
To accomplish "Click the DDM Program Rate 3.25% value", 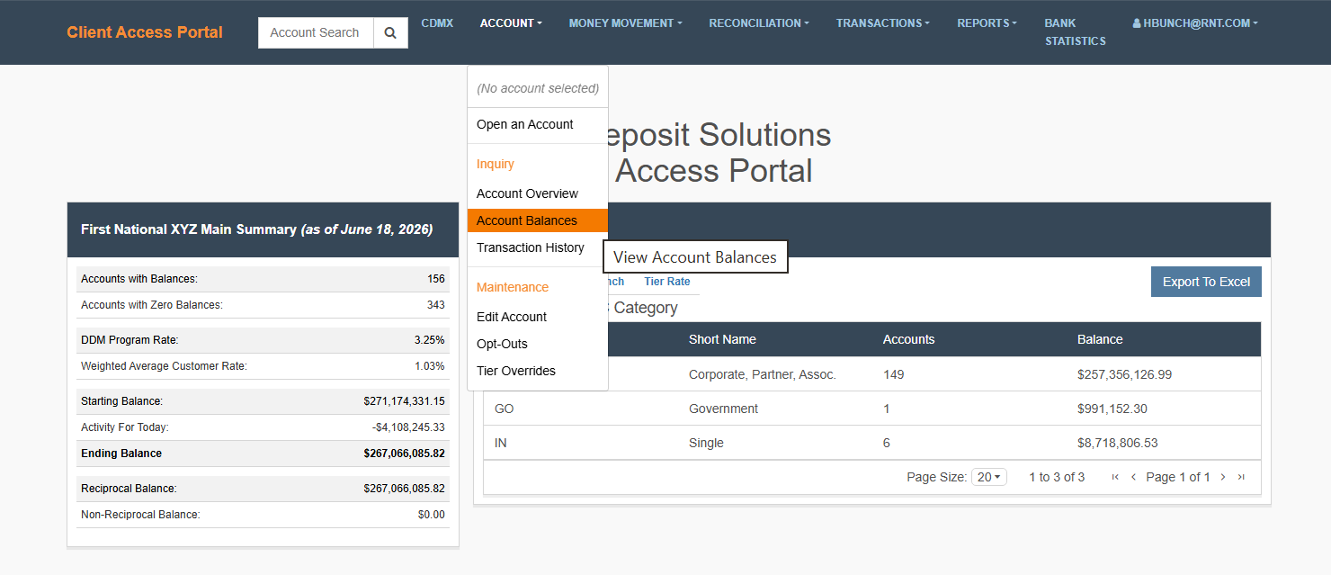I will coord(429,340).
